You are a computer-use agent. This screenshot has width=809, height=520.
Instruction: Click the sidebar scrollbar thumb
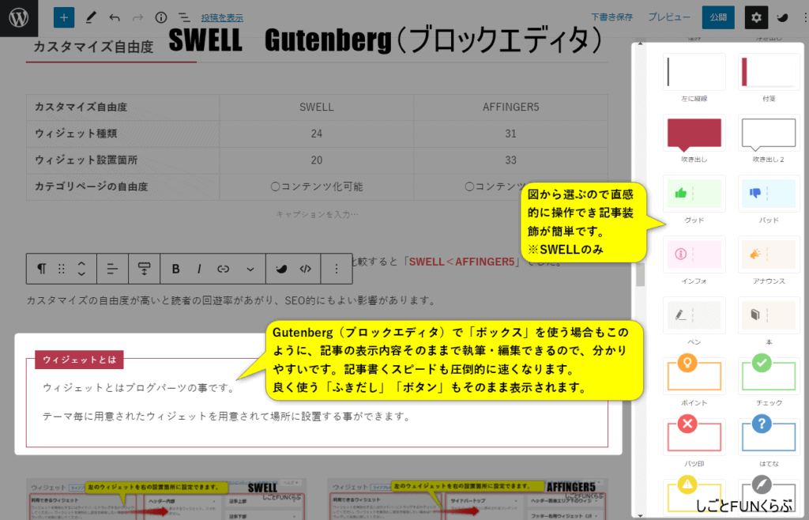tap(640, 274)
